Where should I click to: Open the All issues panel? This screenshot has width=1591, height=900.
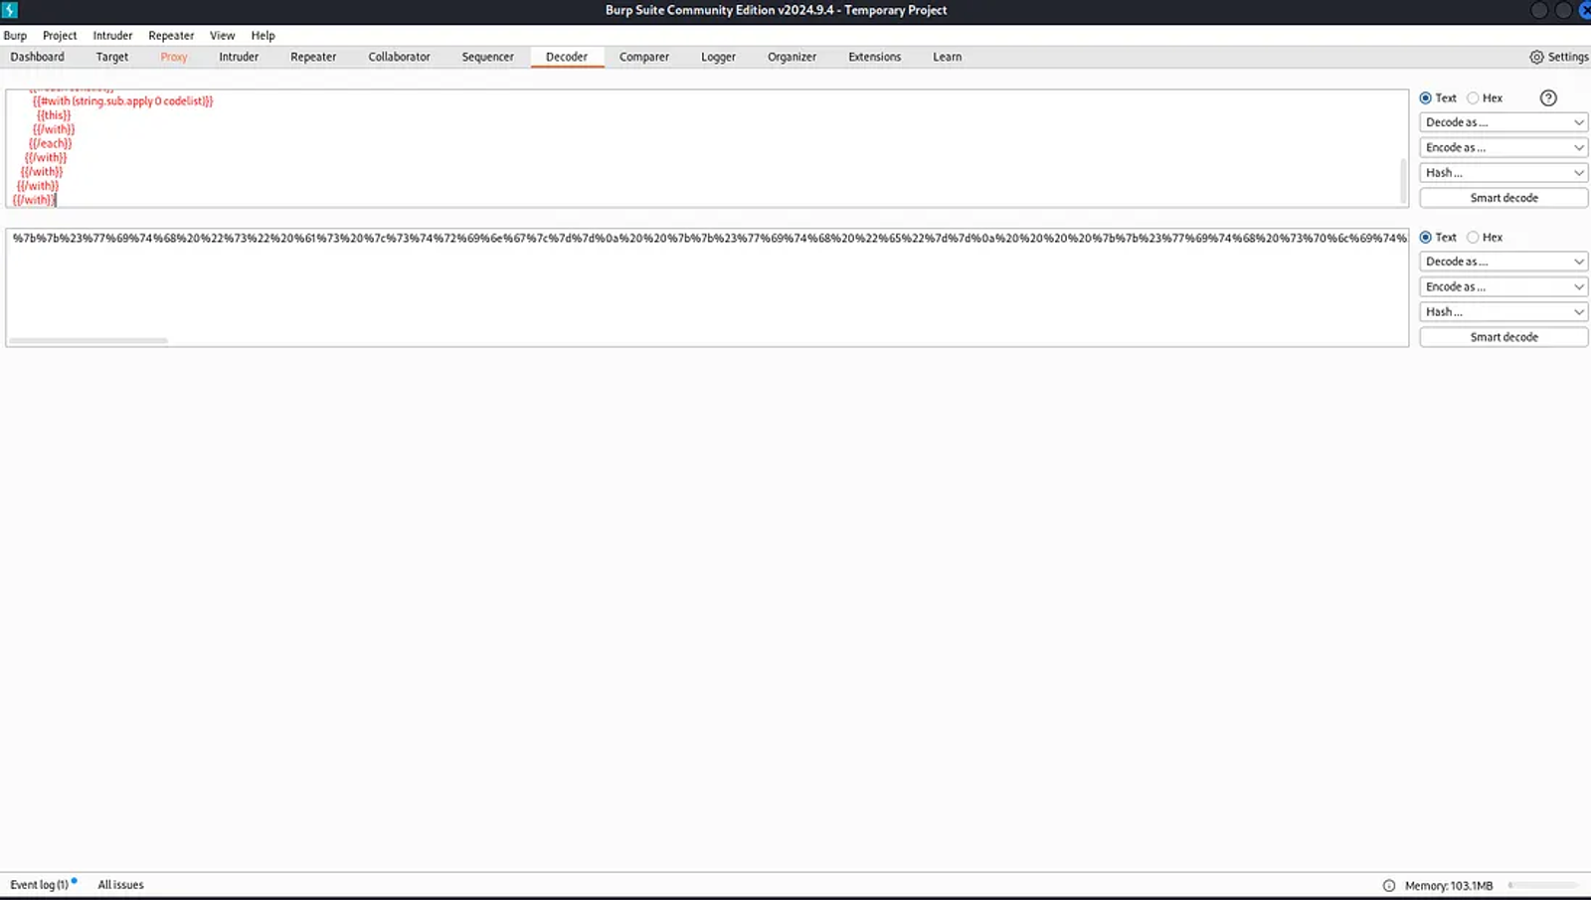tap(120, 885)
